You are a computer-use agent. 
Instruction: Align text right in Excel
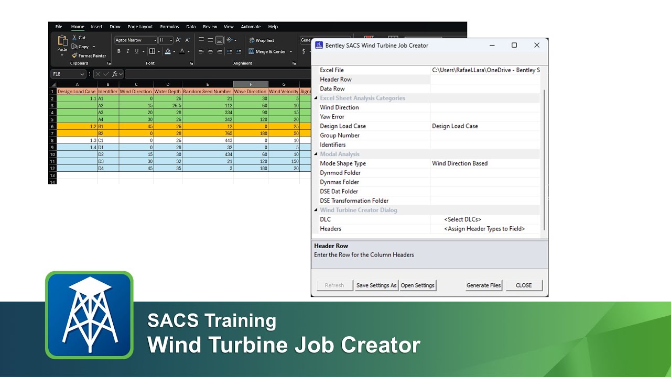pyautogui.click(x=219, y=51)
